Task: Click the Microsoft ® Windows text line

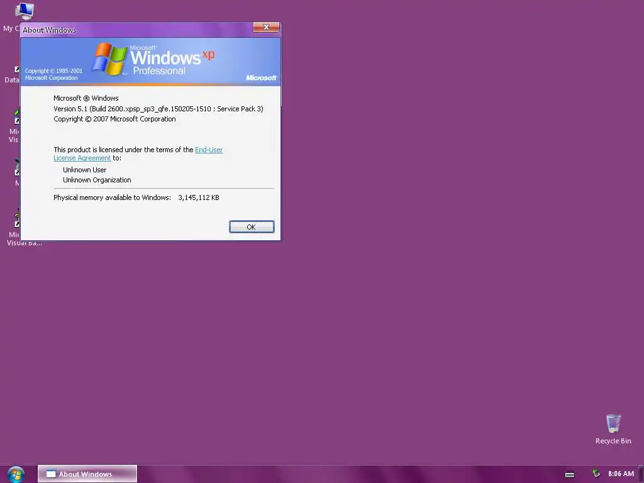Action: 86,98
